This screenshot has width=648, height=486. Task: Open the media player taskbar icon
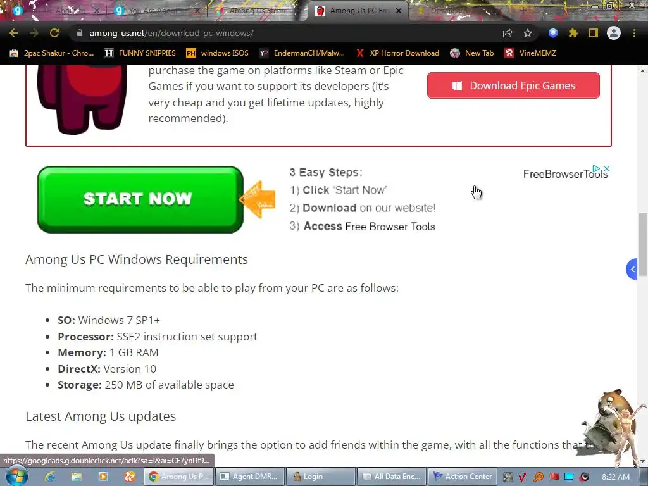(103, 477)
